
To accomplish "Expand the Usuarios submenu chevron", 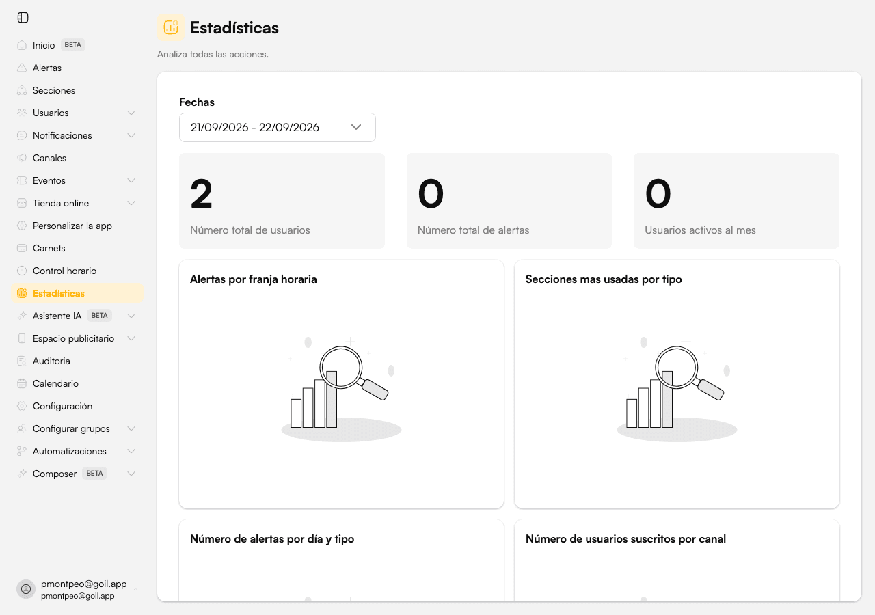I will tap(131, 113).
